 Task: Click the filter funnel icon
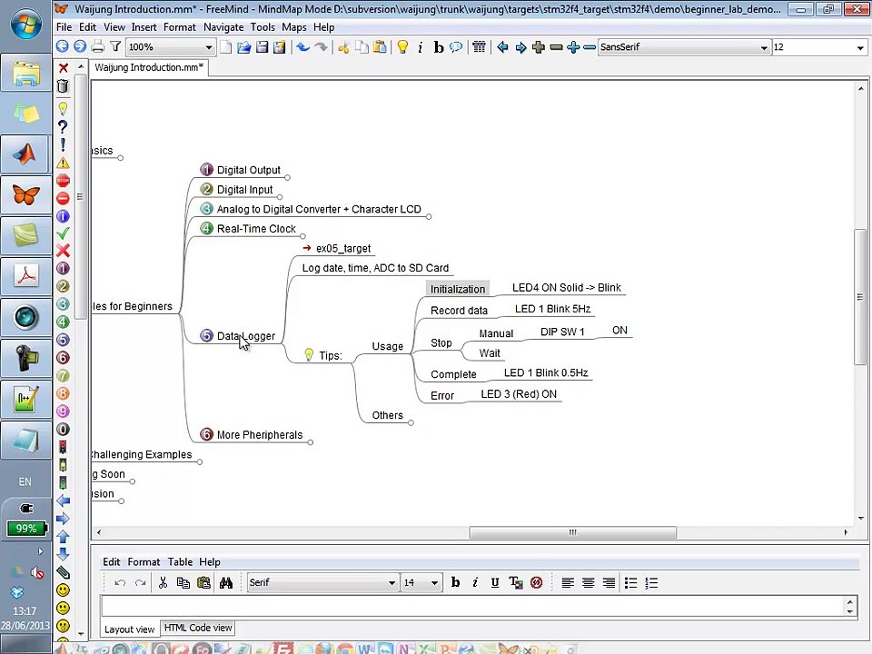pos(115,46)
